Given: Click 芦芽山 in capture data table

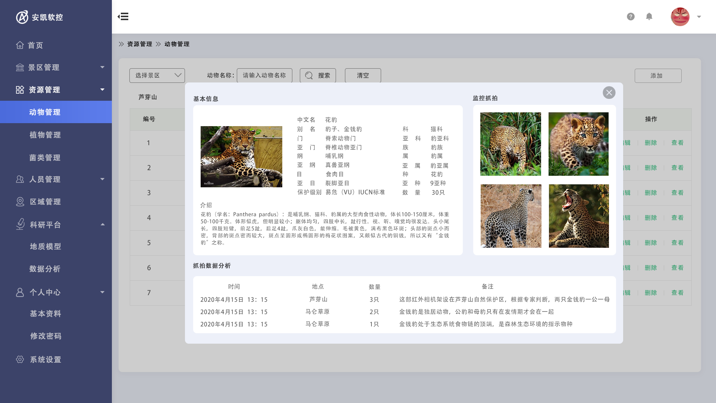Looking at the screenshot, I should pyautogui.click(x=318, y=299).
